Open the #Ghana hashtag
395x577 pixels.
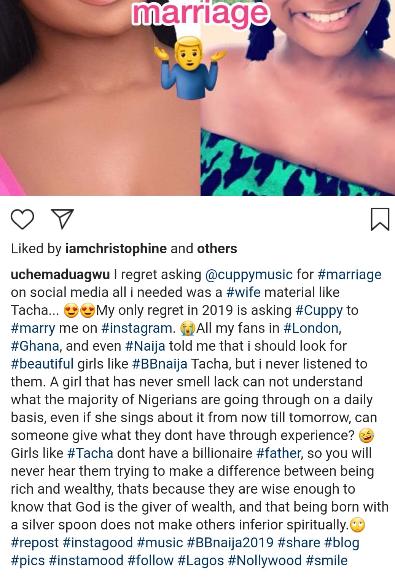click(x=35, y=346)
